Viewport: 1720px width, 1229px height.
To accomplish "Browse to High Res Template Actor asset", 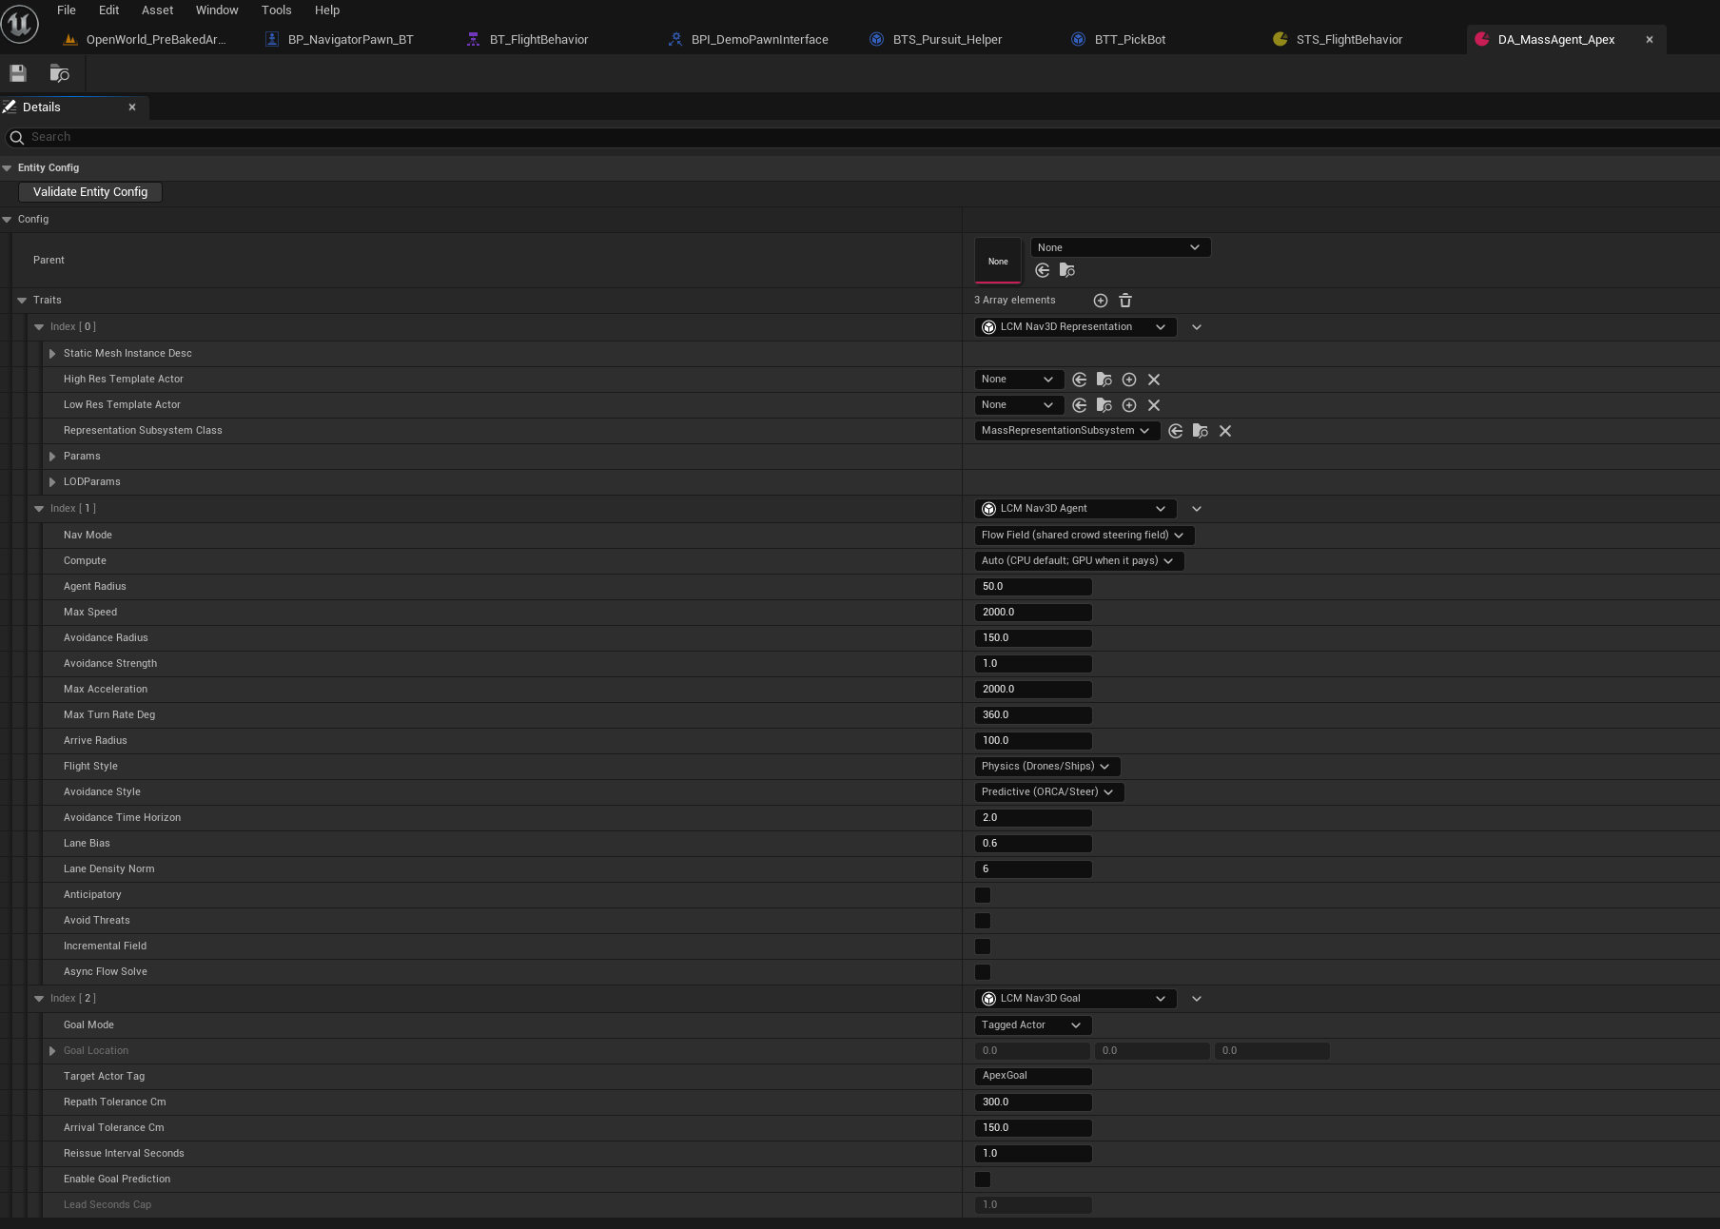I will pos(1104,380).
